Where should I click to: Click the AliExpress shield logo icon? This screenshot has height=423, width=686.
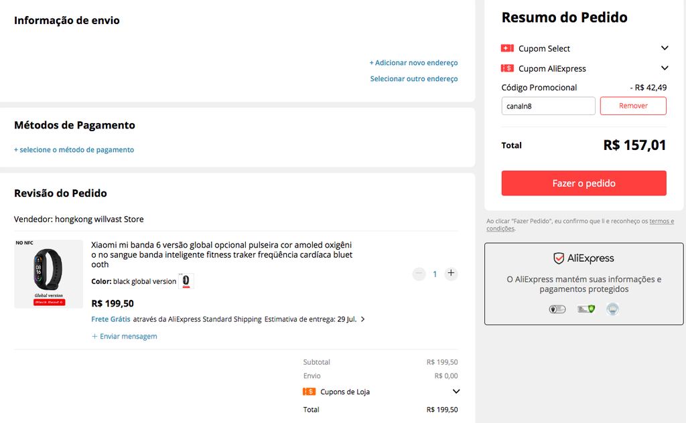(559, 258)
